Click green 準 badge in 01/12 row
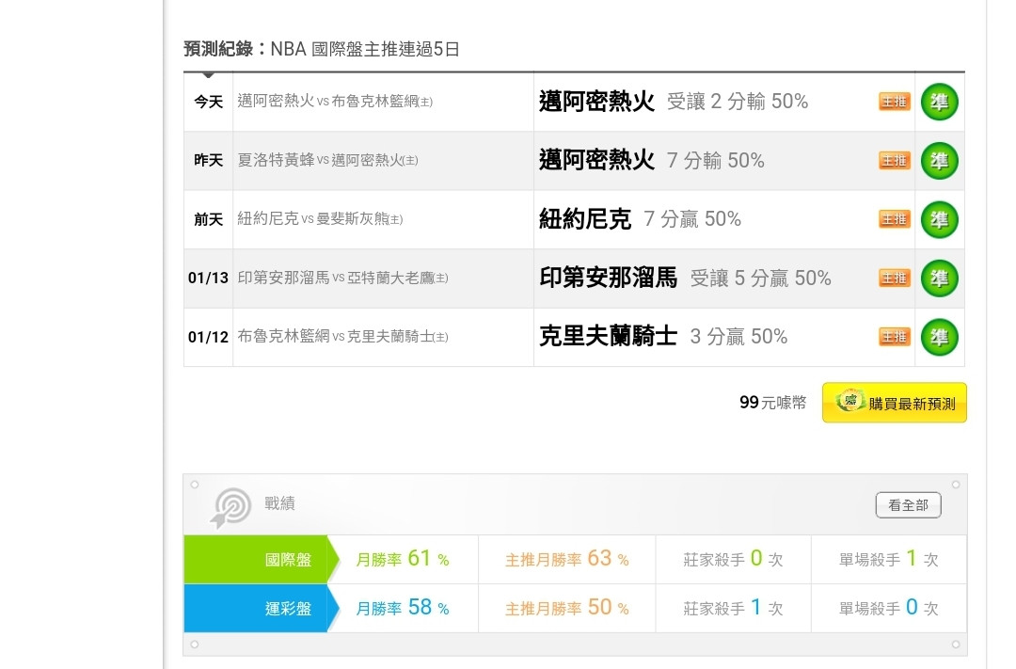Screen dimensions: 1016x669 coord(939,337)
